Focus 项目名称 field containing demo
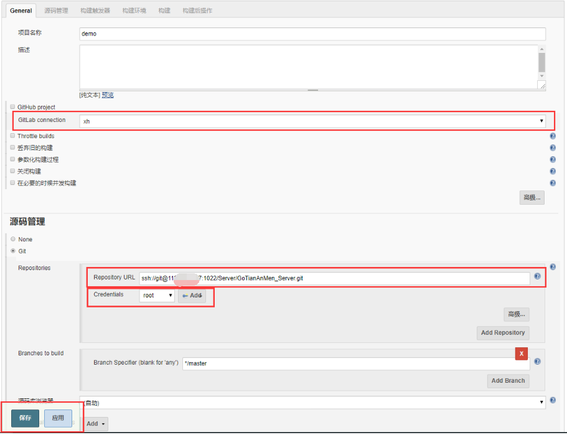Image resolution: width=567 pixels, height=435 pixels. click(x=312, y=34)
